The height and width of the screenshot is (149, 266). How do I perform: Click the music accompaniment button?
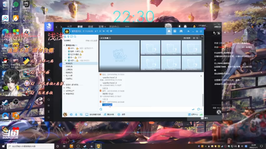(109, 115)
